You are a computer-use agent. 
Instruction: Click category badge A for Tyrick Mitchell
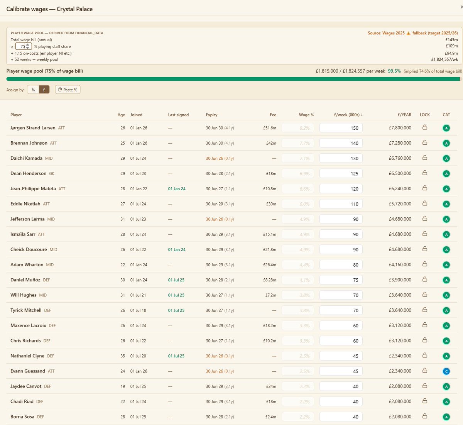tap(446, 310)
